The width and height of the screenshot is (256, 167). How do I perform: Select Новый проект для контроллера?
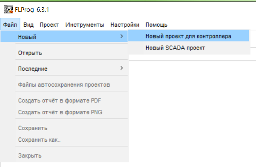(188, 36)
